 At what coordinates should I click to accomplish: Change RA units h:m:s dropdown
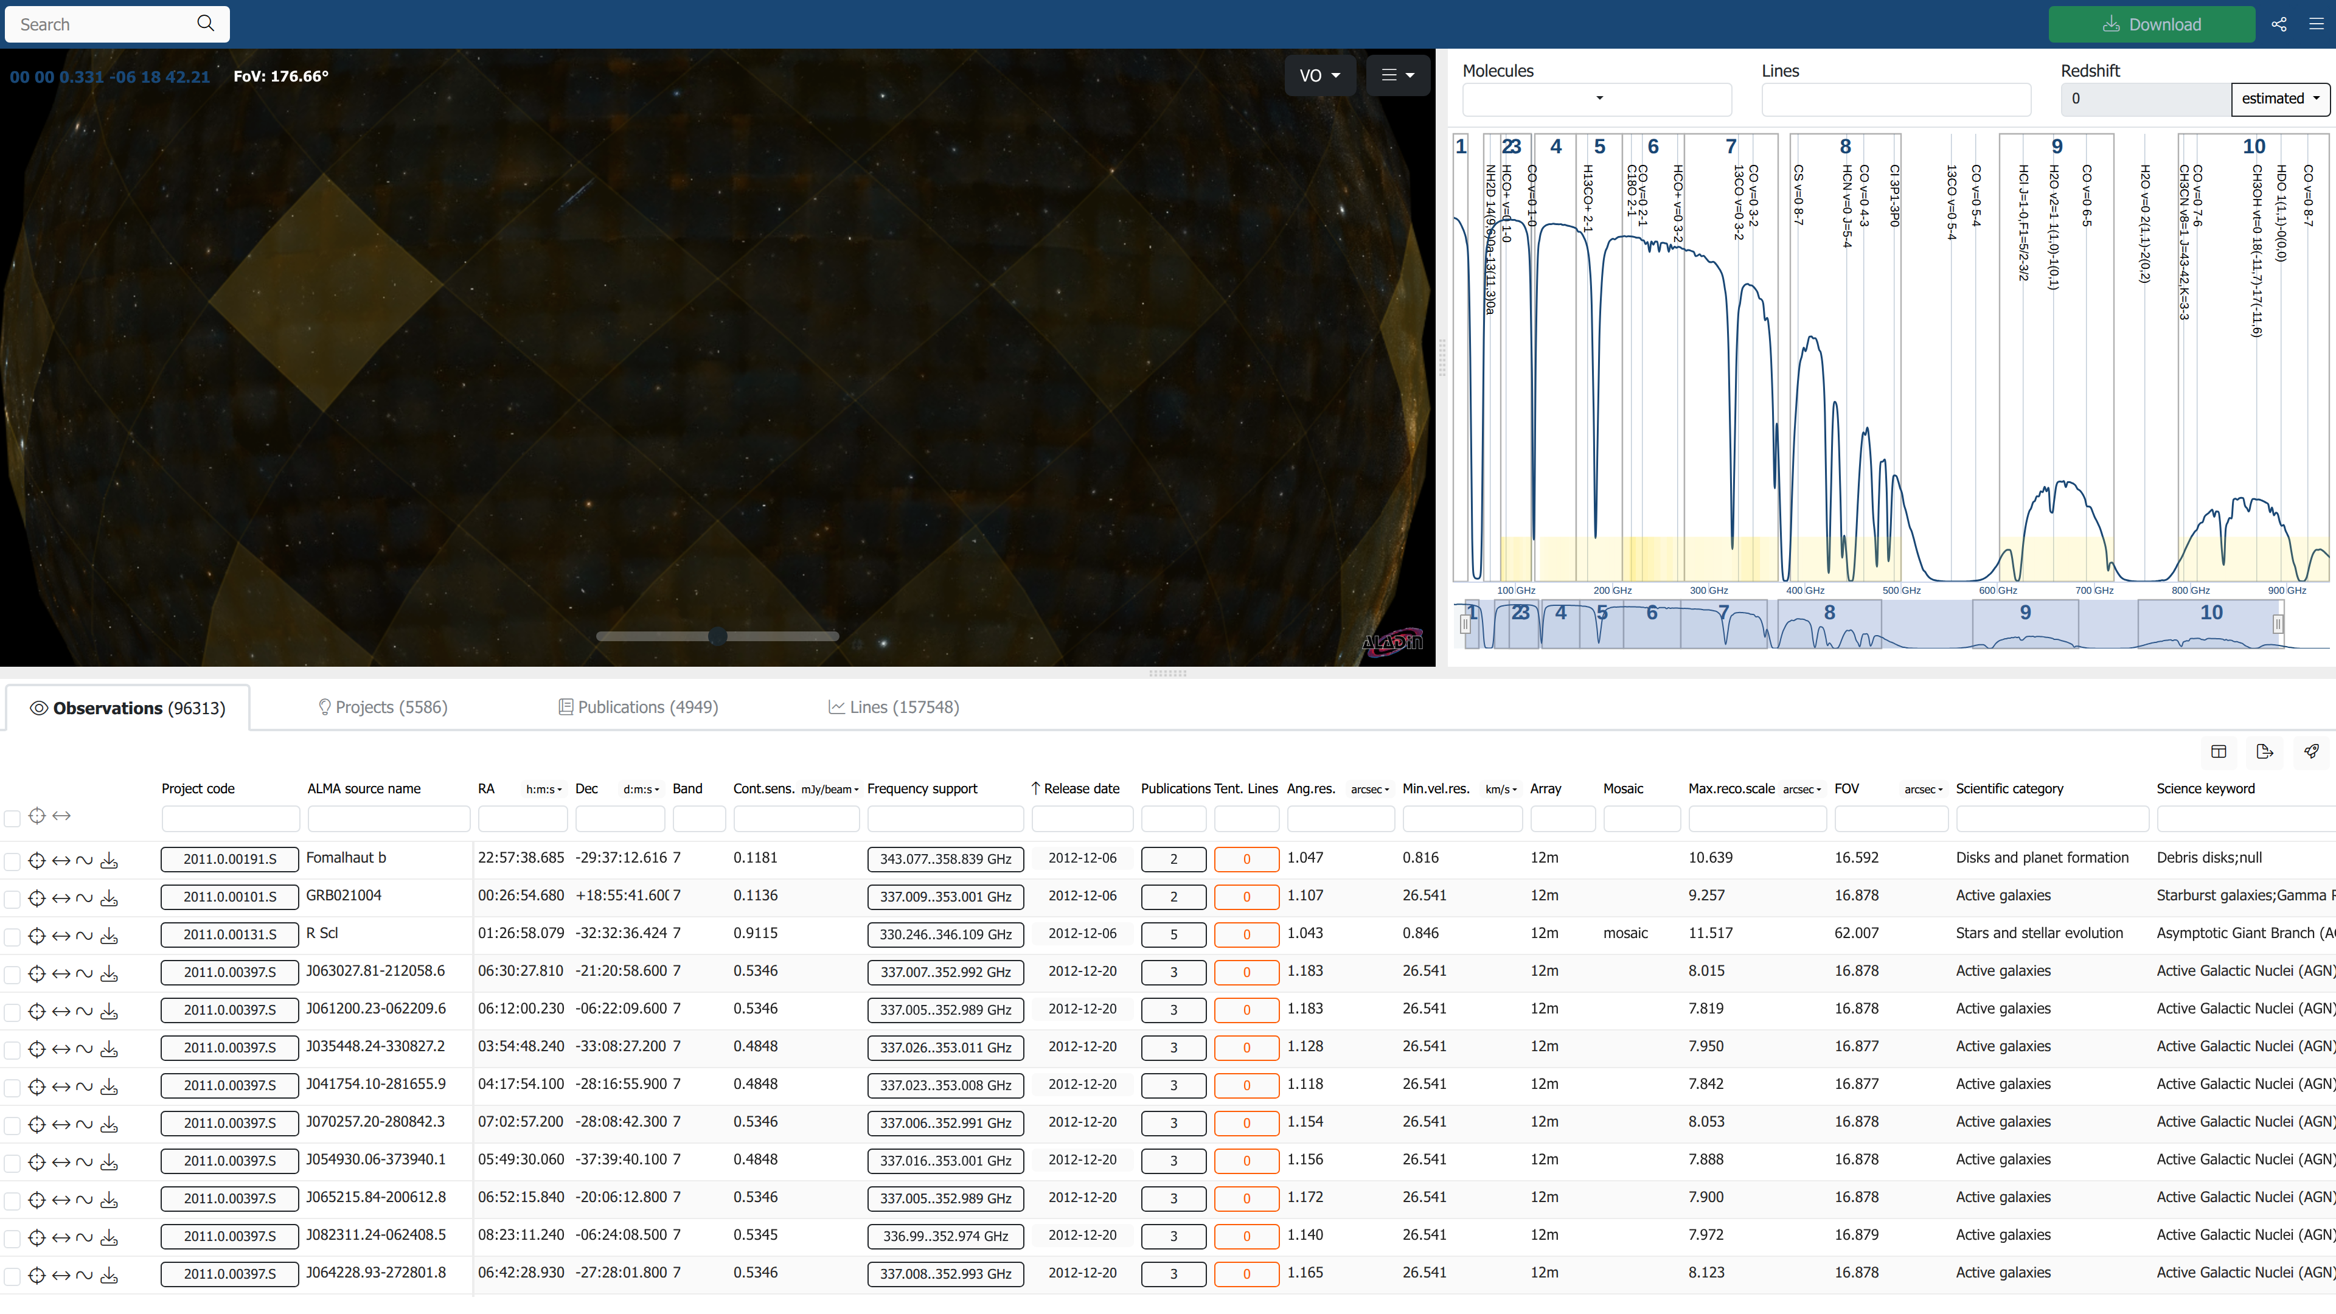point(544,790)
